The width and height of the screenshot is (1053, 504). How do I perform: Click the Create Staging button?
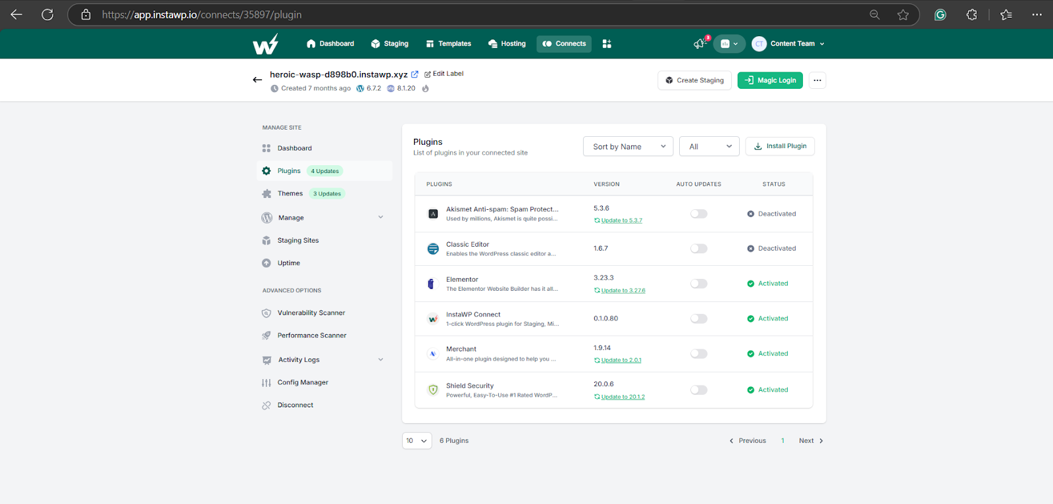pyautogui.click(x=694, y=80)
